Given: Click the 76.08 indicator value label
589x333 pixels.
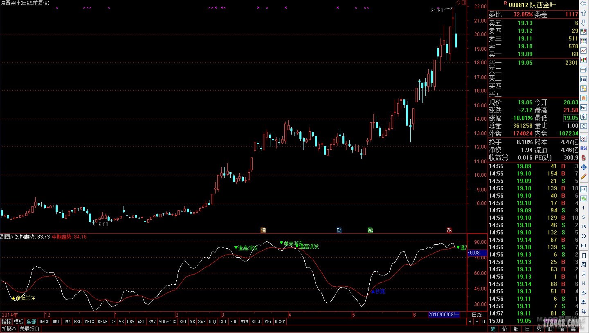Looking at the screenshot, I should [477, 253].
